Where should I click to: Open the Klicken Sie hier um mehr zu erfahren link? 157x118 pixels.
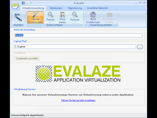(78, 100)
